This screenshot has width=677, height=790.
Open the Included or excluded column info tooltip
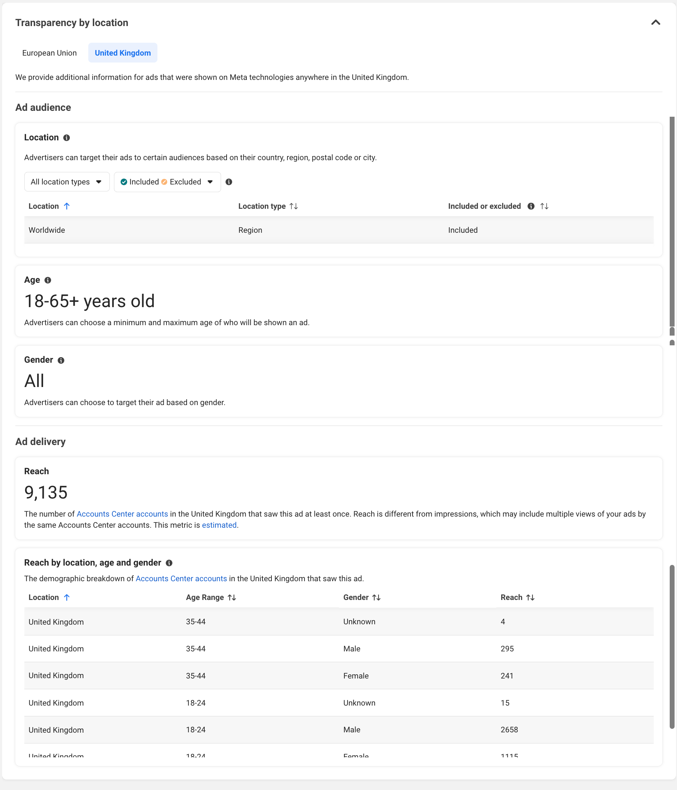(x=531, y=206)
